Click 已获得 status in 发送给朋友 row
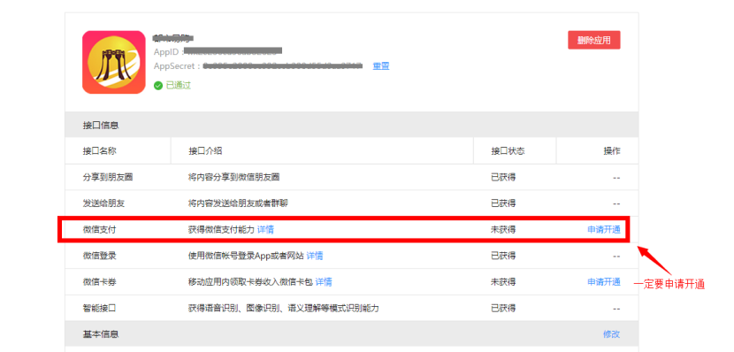The width and height of the screenshot is (734, 352). point(503,203)
